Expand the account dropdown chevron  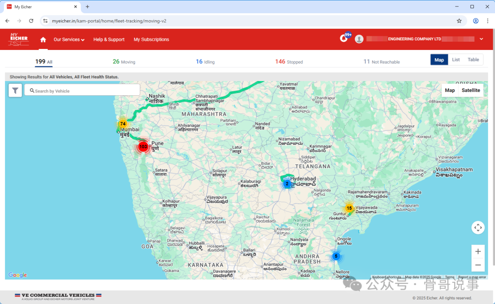[481, 39]
